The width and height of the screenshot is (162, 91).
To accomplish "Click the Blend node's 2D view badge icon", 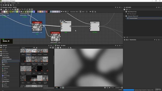I will [64, 21].
